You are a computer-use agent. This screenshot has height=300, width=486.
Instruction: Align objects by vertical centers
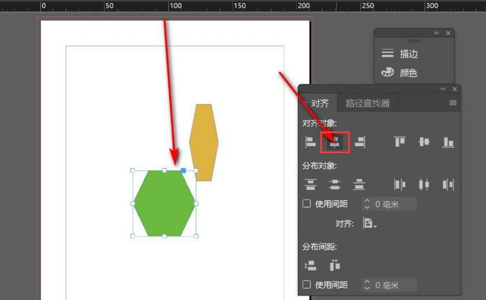click(x=423, y=142)
